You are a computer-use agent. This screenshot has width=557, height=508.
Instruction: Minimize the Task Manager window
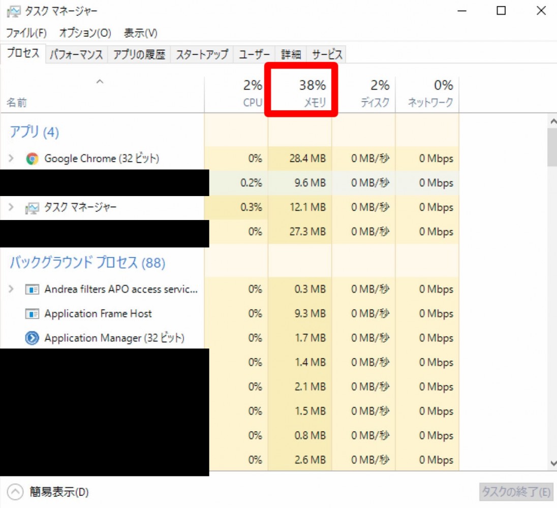[462, 11]
